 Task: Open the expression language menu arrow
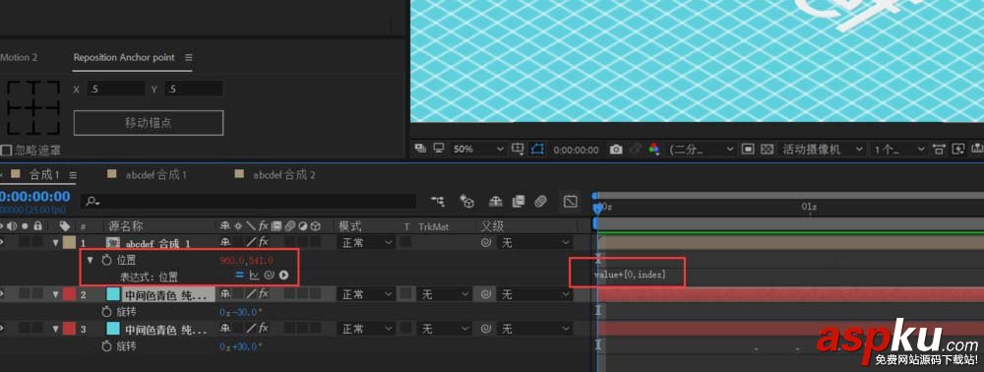[283, 275]
